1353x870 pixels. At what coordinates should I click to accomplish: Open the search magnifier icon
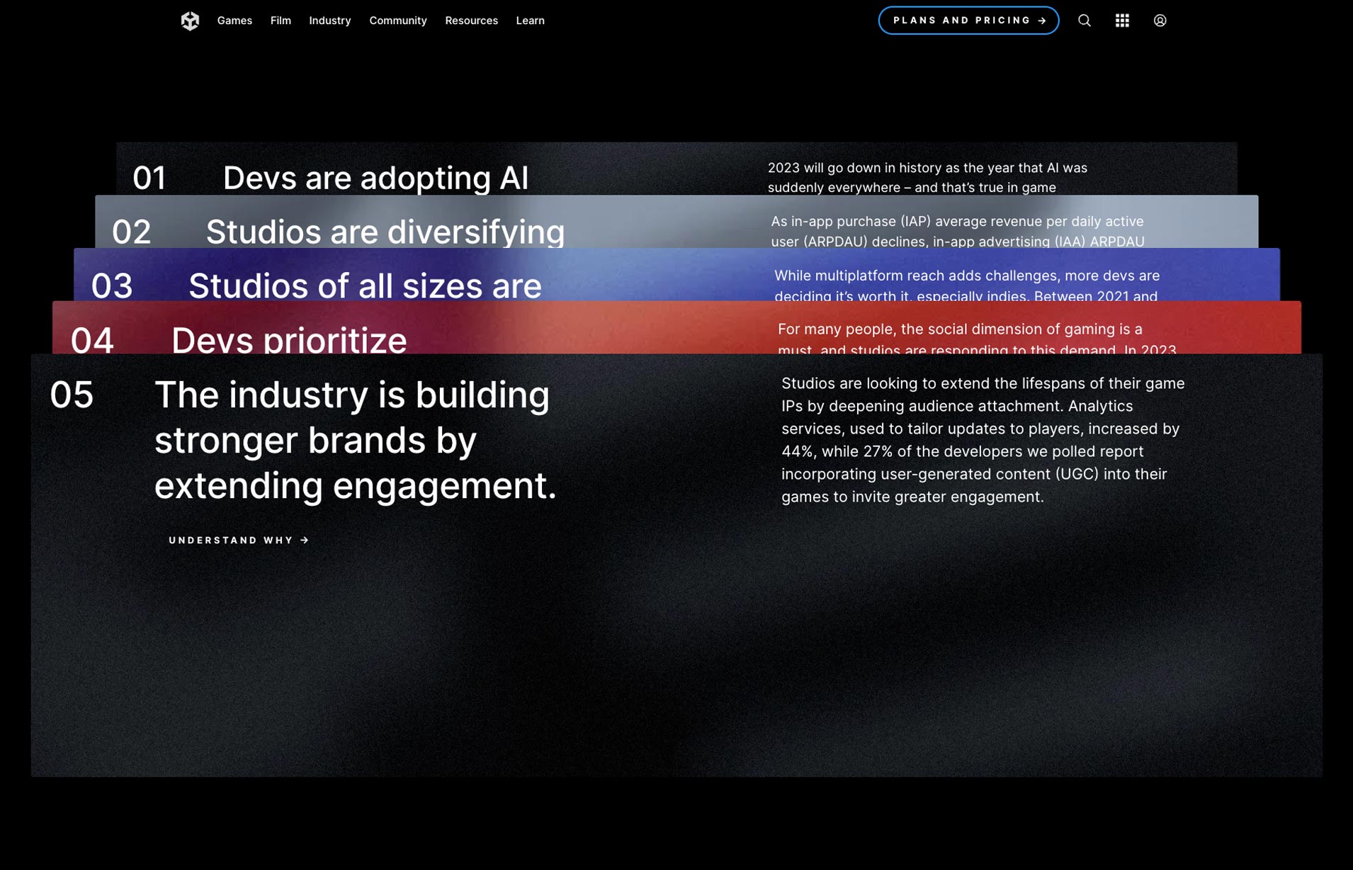[x=1084, y=21]
